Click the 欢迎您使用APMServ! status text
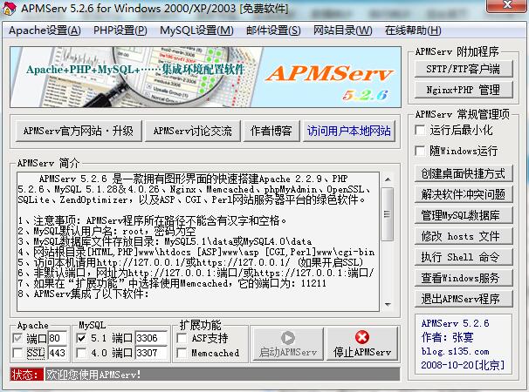 click(93, 375)
